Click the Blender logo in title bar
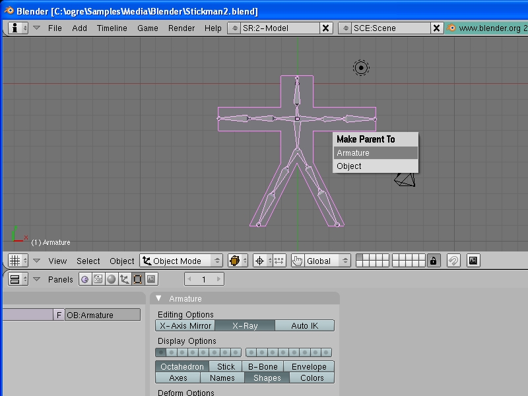This screenshot has height=396, width=528. [9, 11]
